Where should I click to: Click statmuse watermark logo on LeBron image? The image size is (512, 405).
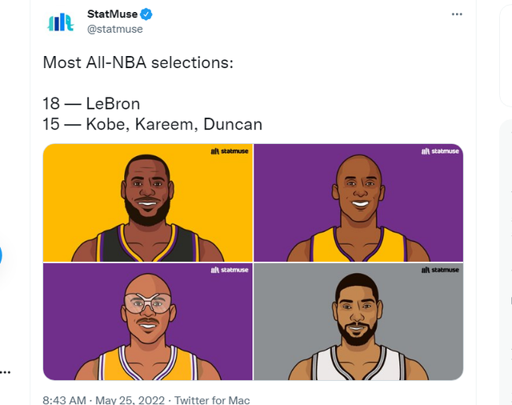[229, 150]
